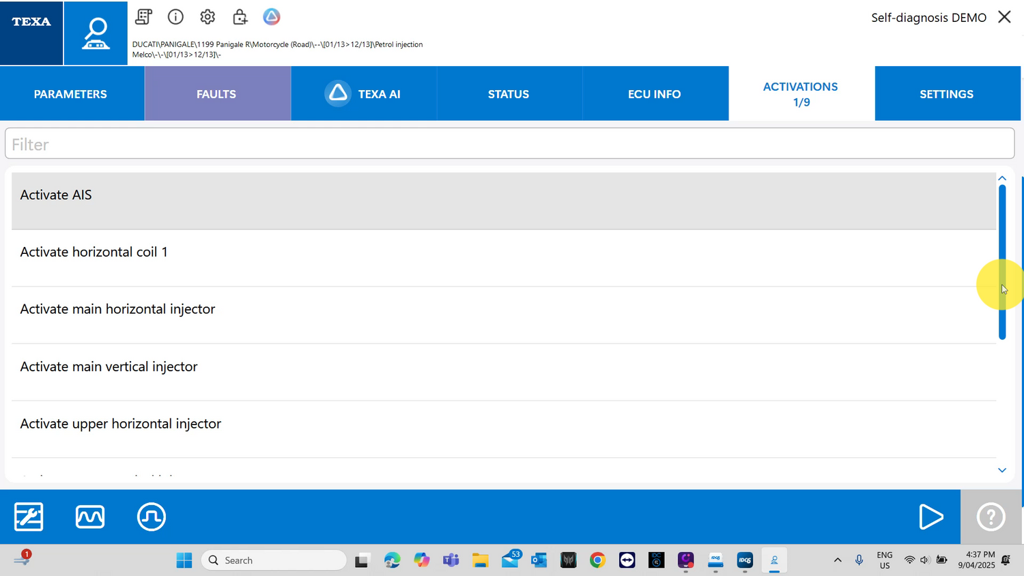The height and width of the screenshot is (576, 1024).
Task: Open Mail app with 53 badge
Action: click(x=511, y=559)
